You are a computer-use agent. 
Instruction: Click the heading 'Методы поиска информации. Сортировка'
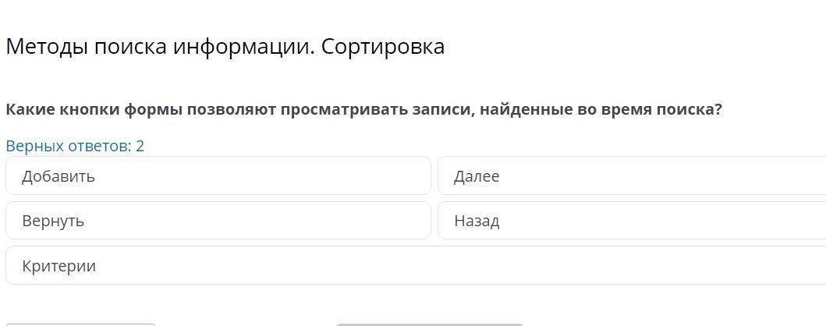225,47
